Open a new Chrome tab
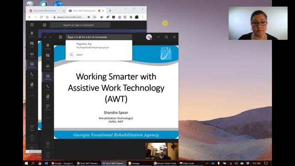This screenshot has height=166, width=295. click(x=110, y=11)
